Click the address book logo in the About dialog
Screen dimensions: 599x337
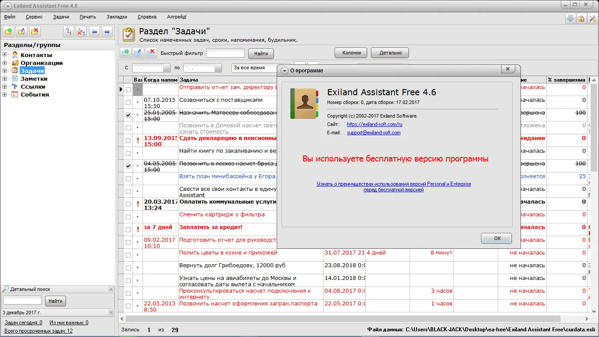304,104
